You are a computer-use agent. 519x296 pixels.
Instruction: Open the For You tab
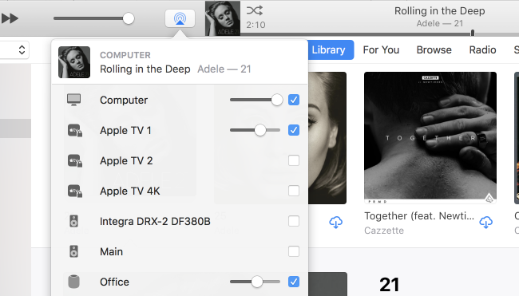[381, 50]
